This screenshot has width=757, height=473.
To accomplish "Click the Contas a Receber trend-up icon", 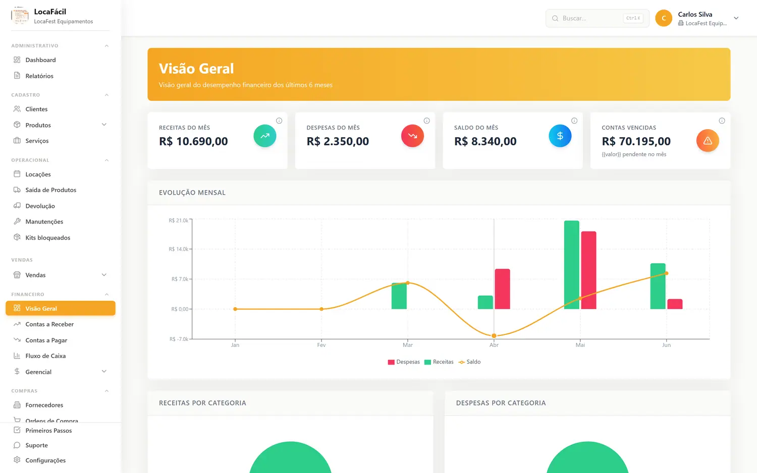I will tap(17, 324).
